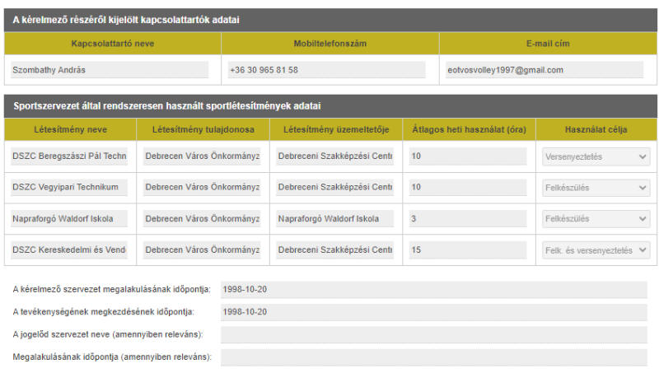The image size is (659, 373).
Task: Select the Napraforgó Waldorf Iskola facility name field
Action: click(69, 219)
